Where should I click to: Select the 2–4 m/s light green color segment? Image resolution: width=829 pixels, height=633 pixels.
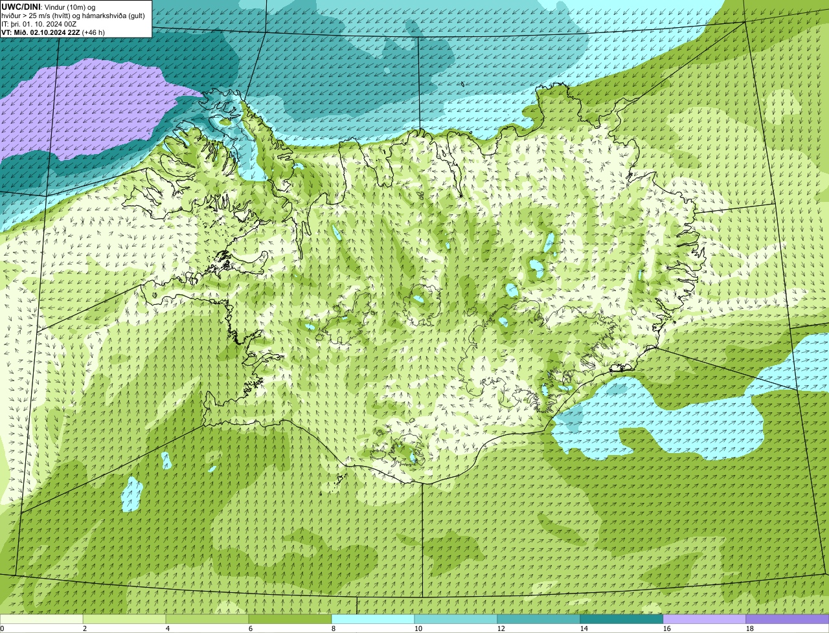[124, 619]
